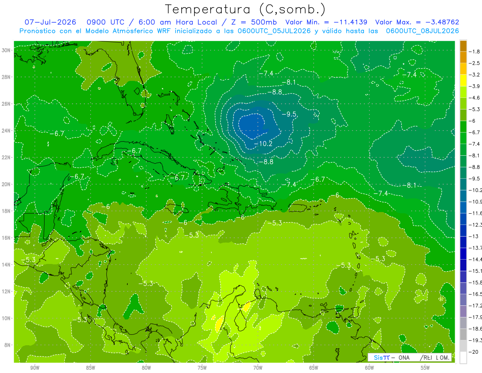482x373 pixels.
Task: Click the colorbar label "-12.3"
Action: (476, 225)
